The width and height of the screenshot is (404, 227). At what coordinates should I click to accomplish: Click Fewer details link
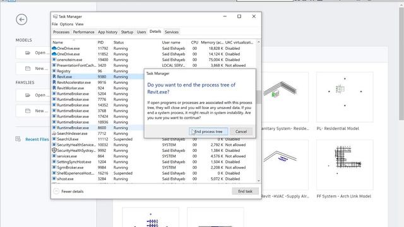coord(72,192)
